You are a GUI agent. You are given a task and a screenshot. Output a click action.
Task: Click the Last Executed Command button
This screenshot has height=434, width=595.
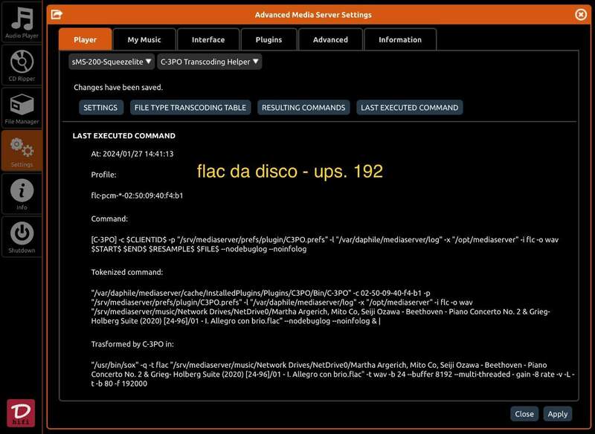(409, 108)
